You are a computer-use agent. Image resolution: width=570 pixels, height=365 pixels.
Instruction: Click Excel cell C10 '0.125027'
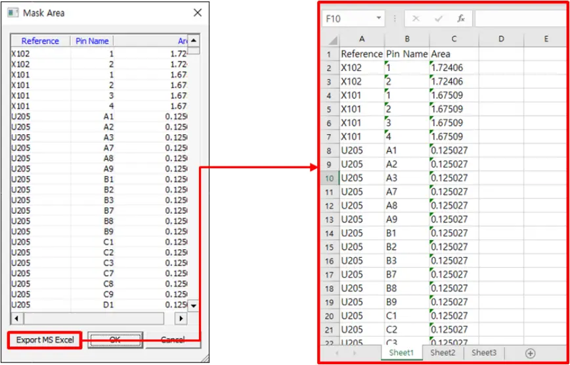click(454, 178)
